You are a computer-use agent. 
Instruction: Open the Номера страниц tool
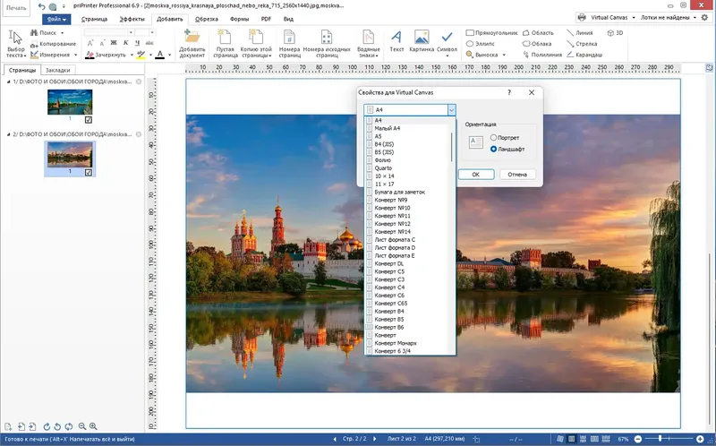(289, 43)
